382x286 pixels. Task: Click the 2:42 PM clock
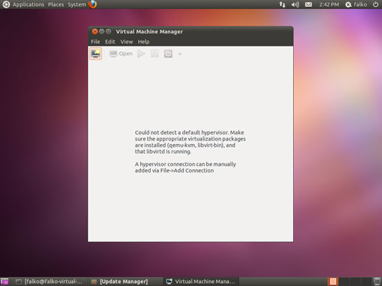[329, 4]
